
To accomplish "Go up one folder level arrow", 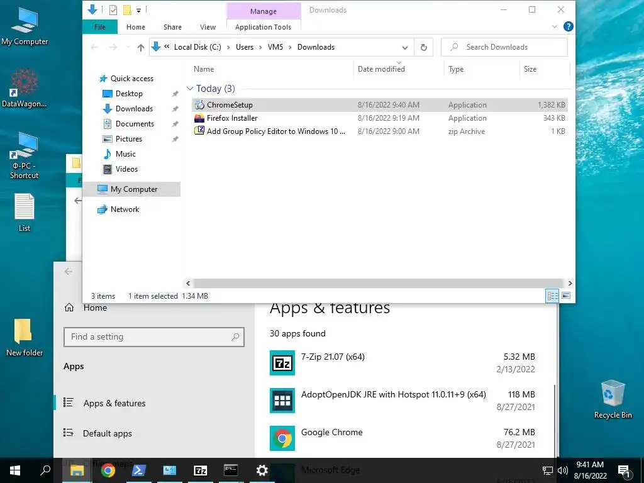I will (141, 48).
